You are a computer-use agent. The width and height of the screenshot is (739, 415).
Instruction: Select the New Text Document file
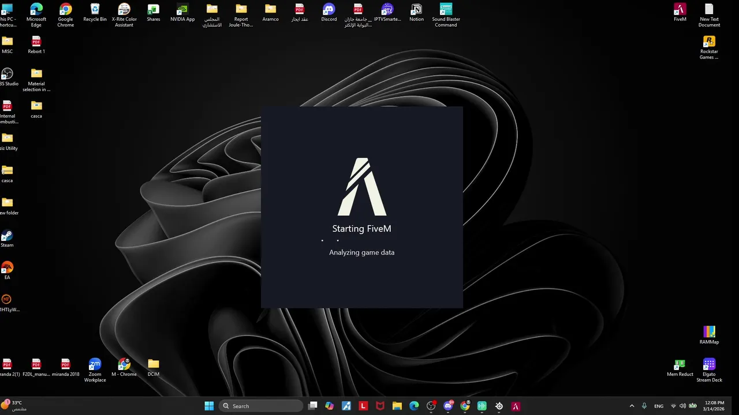coord(709,15)
